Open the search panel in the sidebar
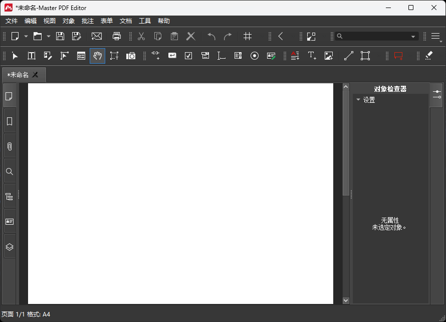 (x=9, y=171)
